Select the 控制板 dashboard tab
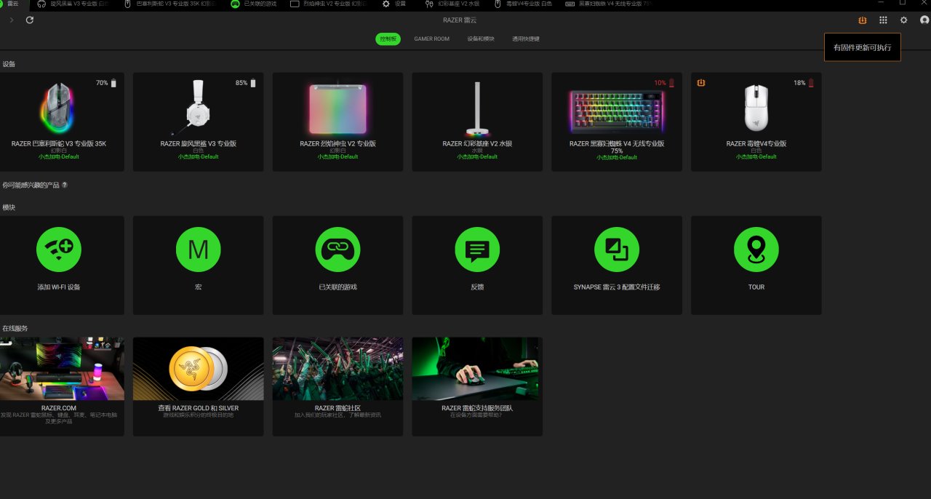The width and height of the screenshot is (931, 499). pyautogui.click(x=388, y=39)
